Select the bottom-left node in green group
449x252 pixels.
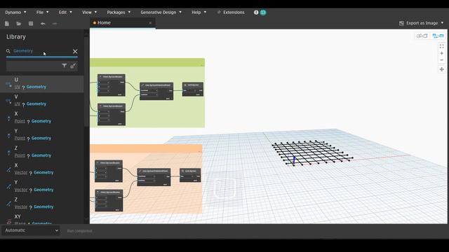[112, 114]
